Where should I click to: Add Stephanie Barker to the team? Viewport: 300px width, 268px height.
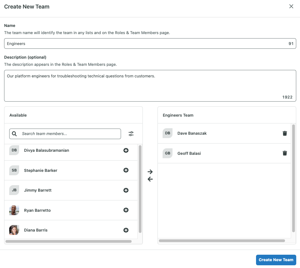click(x=126, y=170)
